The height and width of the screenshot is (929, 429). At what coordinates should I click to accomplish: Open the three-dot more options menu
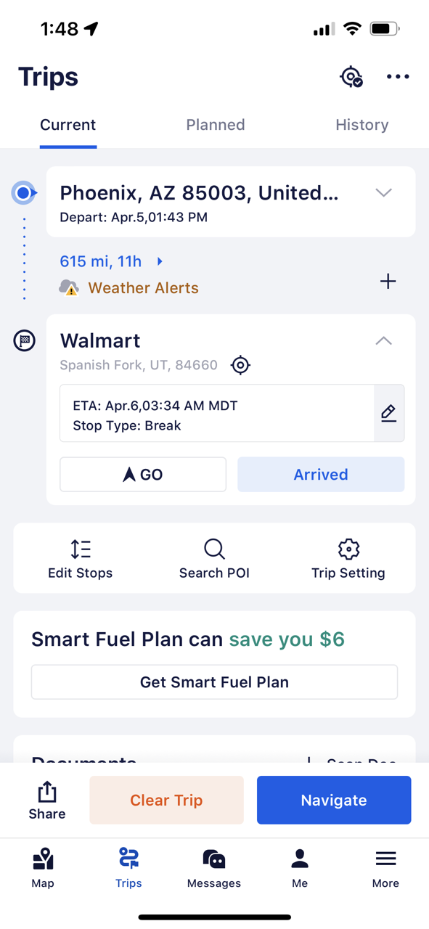pyautogui.click(x=398, y=77)
